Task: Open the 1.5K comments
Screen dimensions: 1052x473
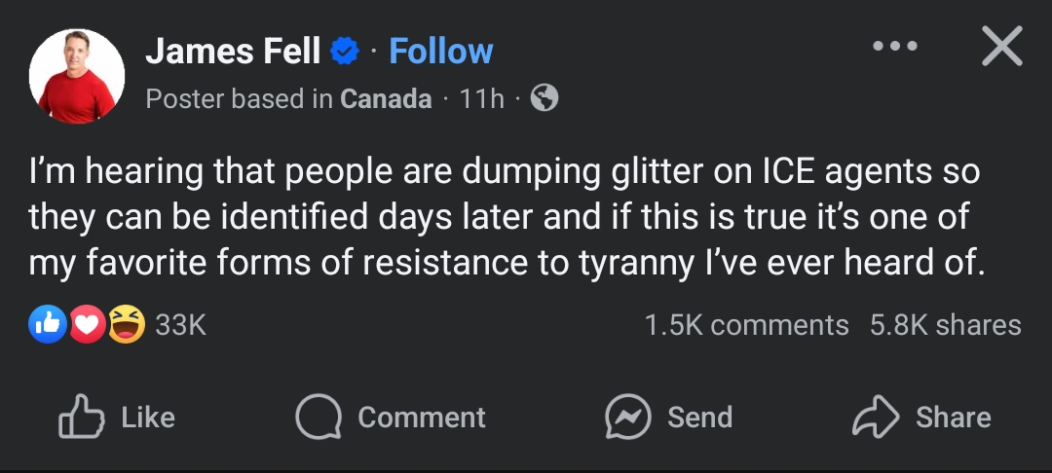Action: tap(746, 325)
